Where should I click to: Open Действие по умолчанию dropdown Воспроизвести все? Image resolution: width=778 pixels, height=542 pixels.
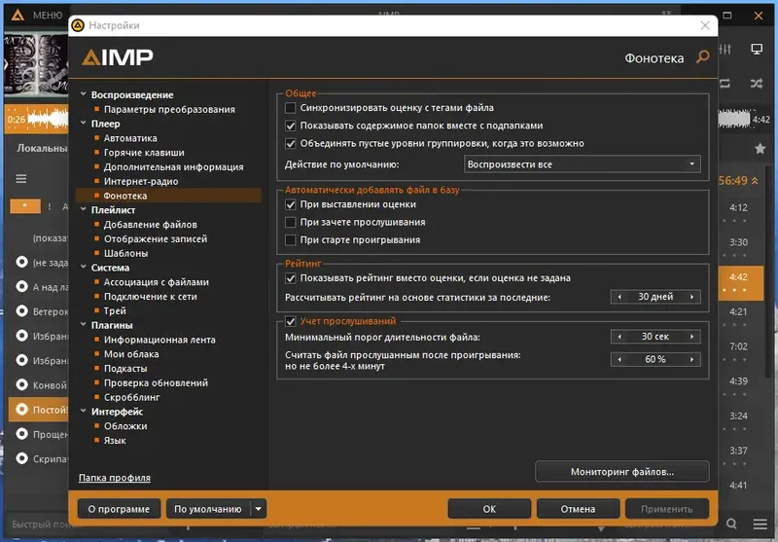point(582,164)
